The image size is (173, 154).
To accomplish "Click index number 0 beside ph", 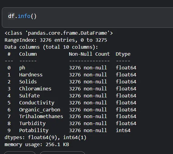I will (x=9, y=68).
